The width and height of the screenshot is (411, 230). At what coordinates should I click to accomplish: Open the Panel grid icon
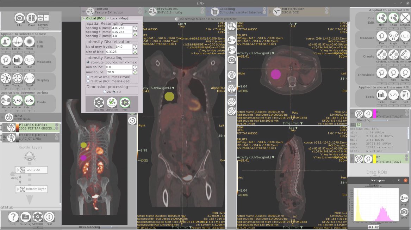tap(31, 18)
